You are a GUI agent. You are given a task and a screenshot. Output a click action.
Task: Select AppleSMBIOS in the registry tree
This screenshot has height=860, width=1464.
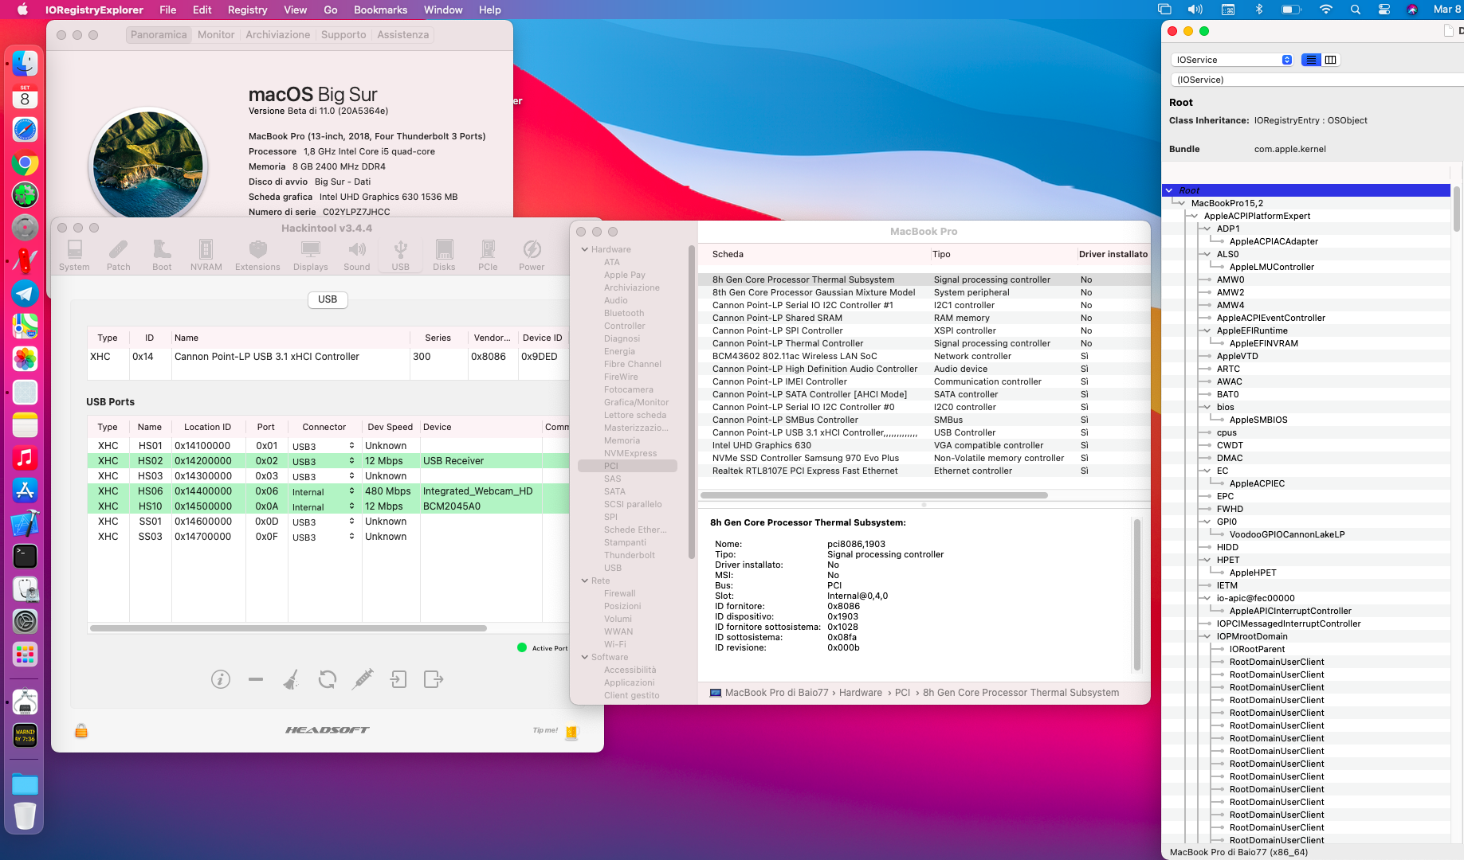point(1258,420)
